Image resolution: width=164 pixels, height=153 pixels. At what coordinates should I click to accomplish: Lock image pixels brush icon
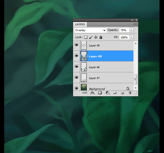click(91, 37)
